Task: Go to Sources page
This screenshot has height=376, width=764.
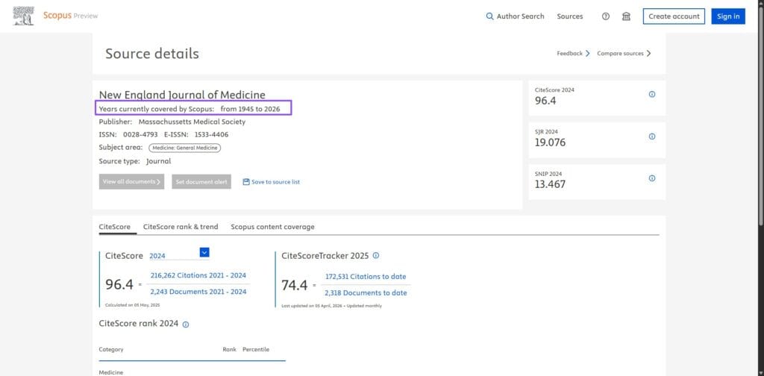Action: click(x=569, y=16)
